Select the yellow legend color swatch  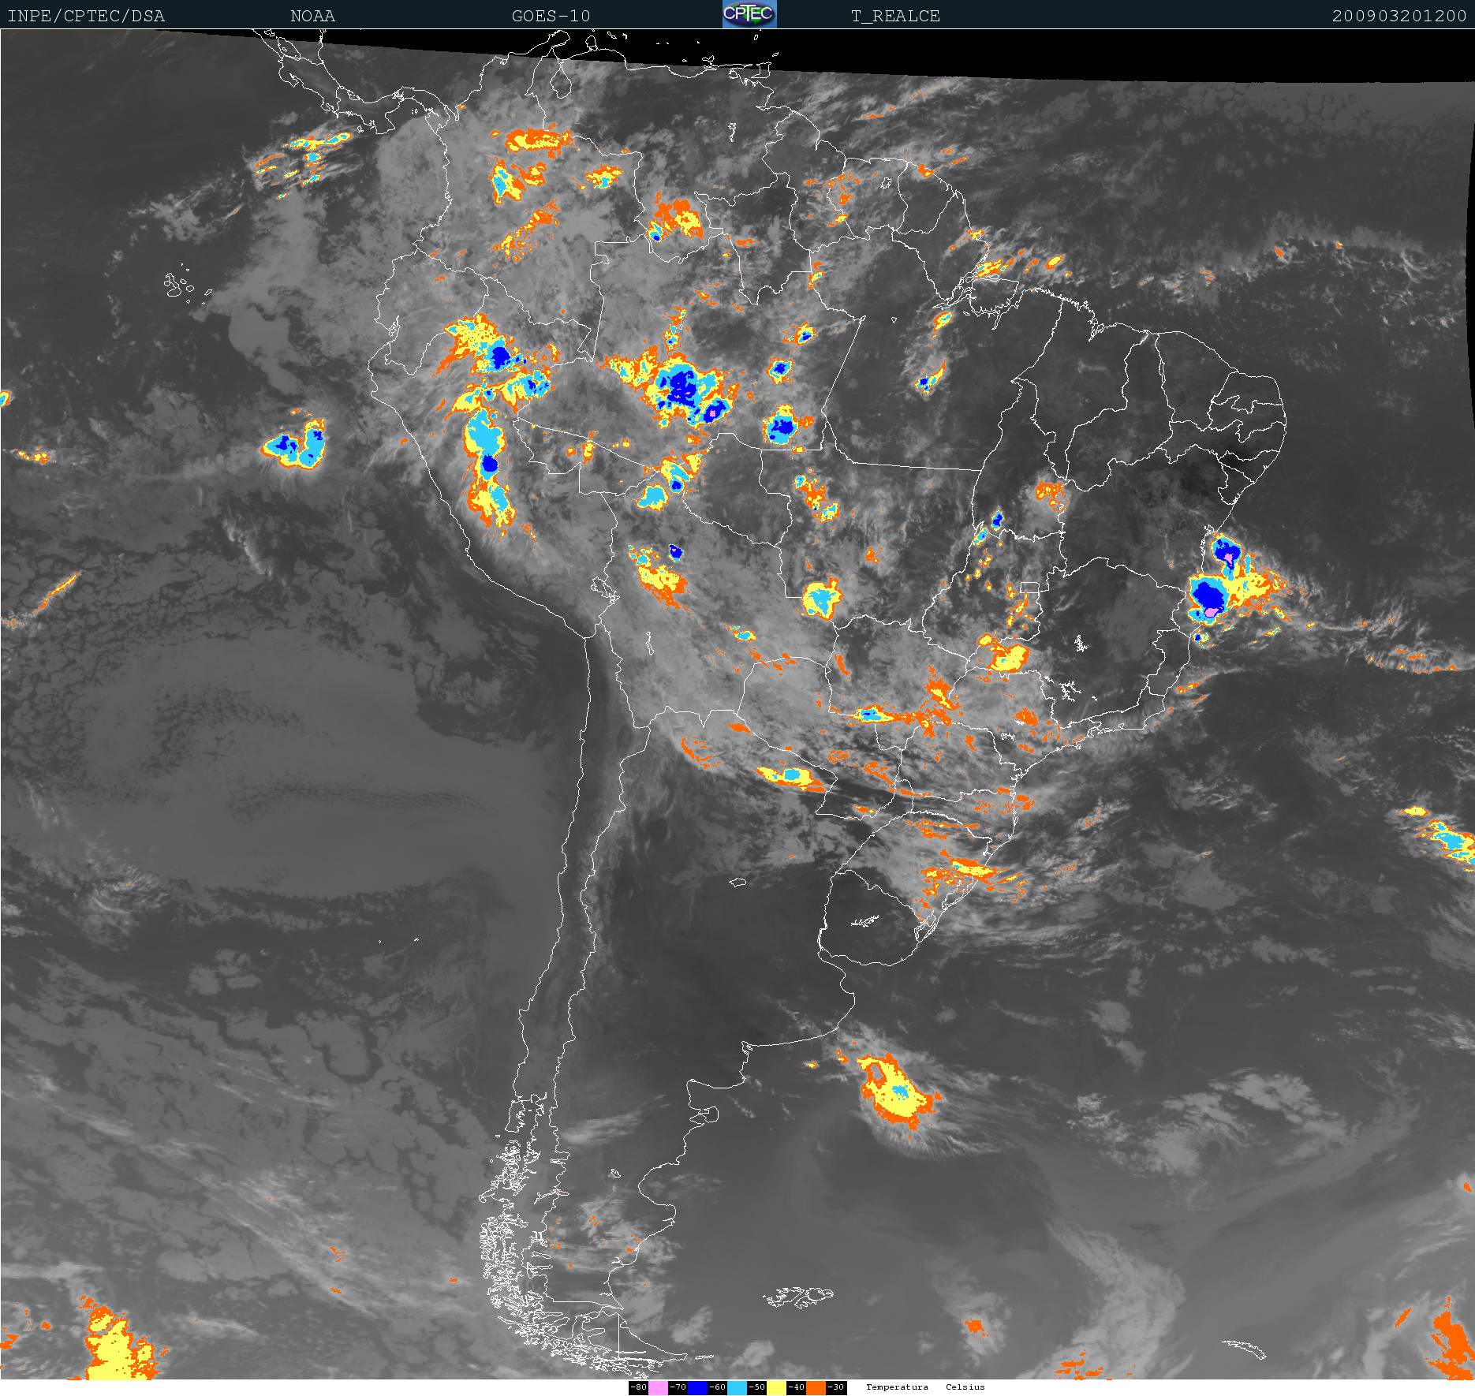click(x=776, y=1387)
